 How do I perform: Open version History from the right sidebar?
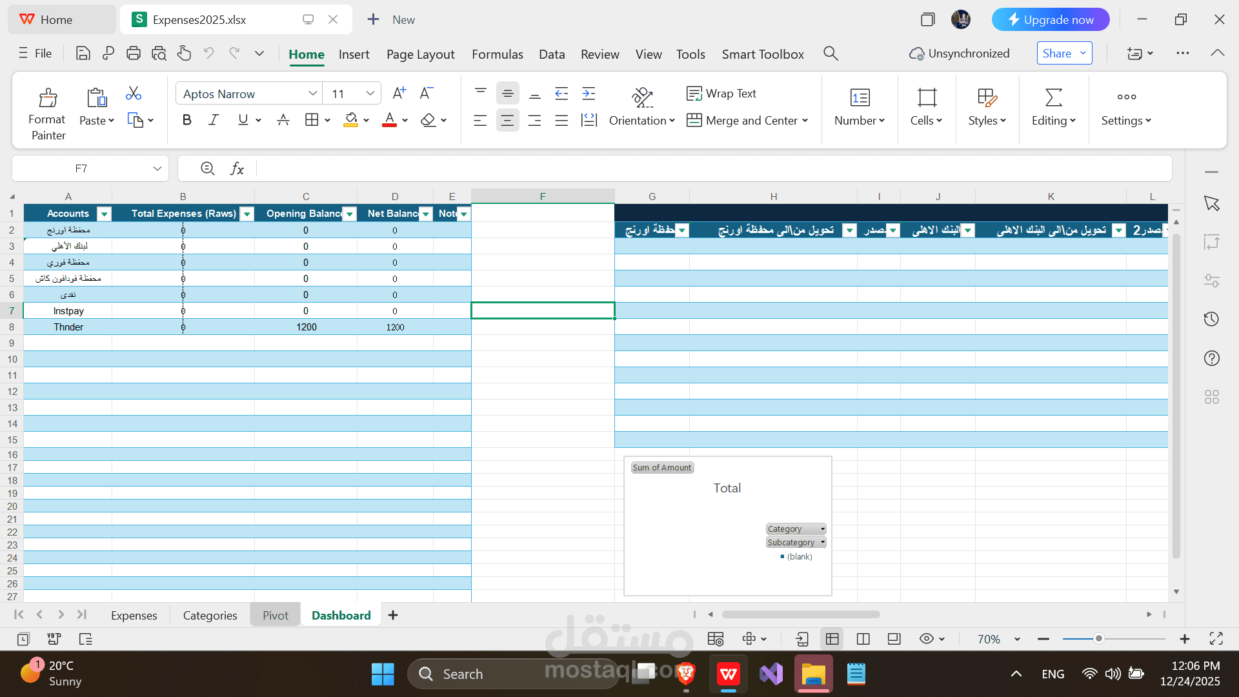(x=1212, y=319)
